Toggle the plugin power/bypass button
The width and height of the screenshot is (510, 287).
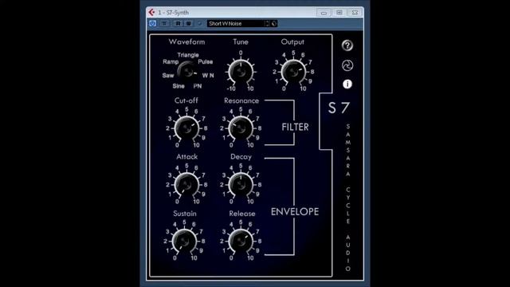pyautogui.click(x=152, y=23)
